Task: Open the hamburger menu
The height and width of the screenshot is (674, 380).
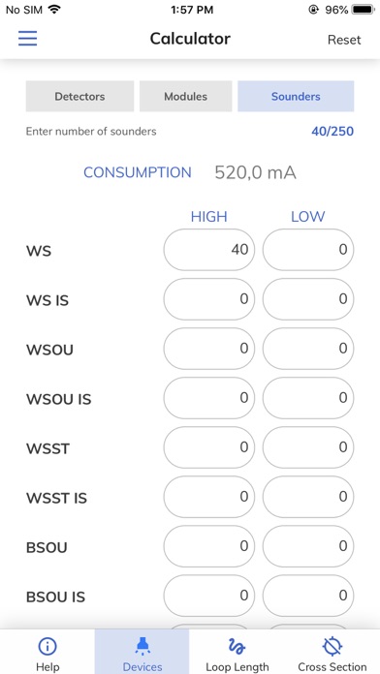Action: tap(27, 39)
